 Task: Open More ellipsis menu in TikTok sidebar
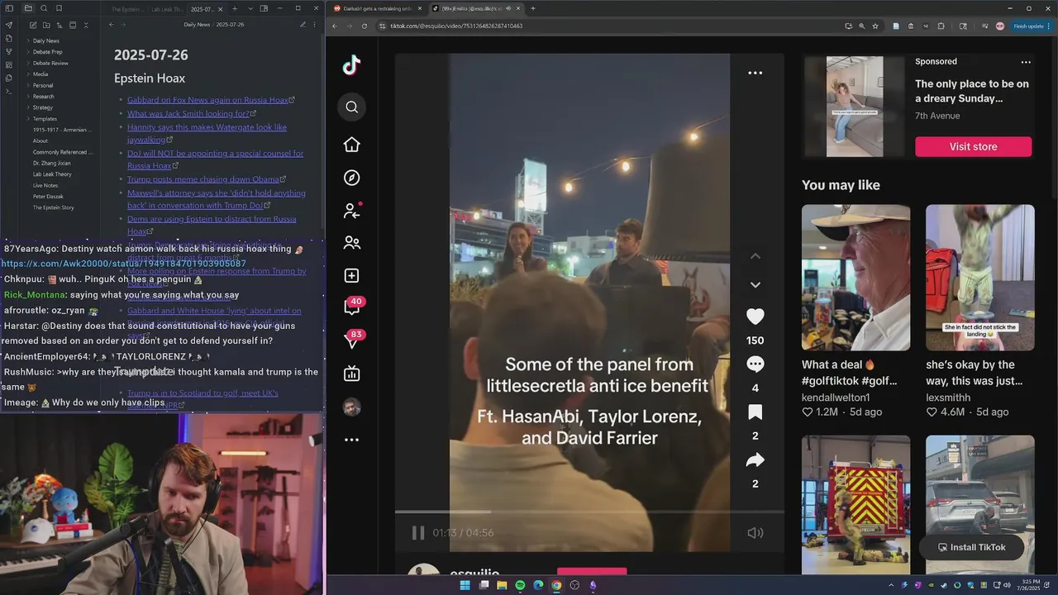coord(352,440)
